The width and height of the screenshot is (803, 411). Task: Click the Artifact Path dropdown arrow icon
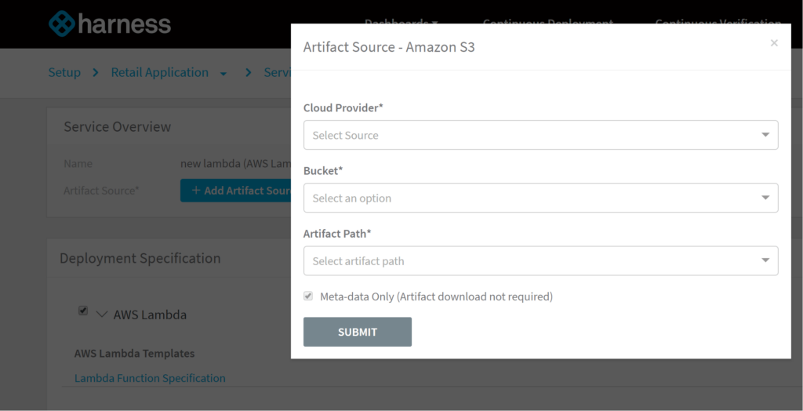[765, 261]
